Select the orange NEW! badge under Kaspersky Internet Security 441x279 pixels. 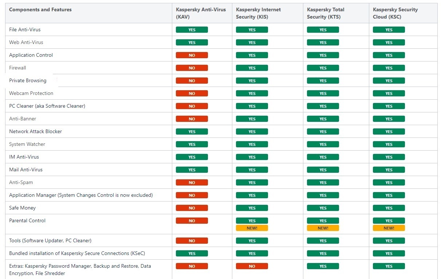click(252, 228)
